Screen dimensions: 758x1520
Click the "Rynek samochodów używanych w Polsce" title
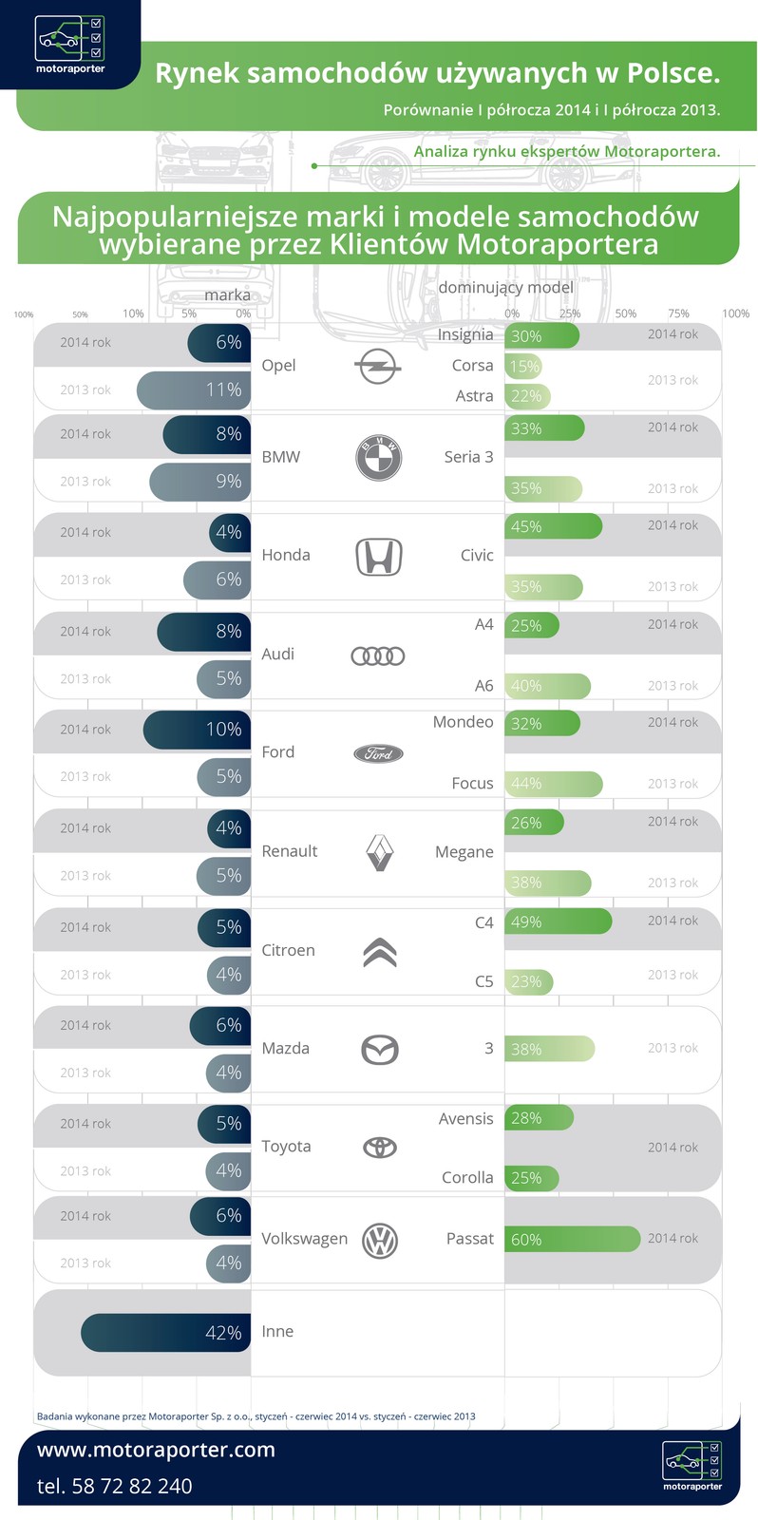tap(437, 73)
